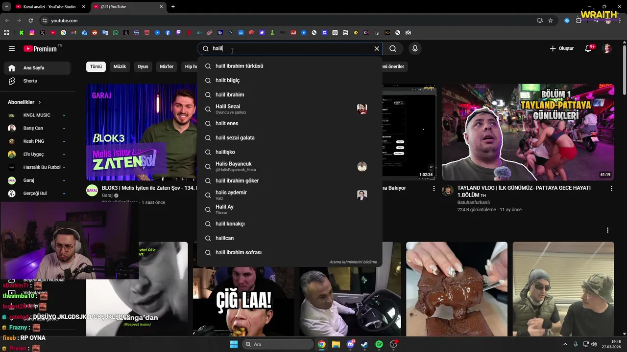Screen dimensions: 627x352
Task: Select suggestion 'halilcan'
Action: click(289, 238)
